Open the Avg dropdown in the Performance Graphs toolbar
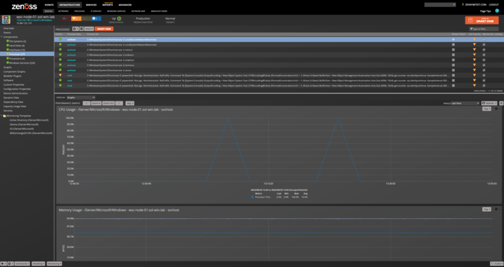 pyautogui.click(x=130, y=103)
